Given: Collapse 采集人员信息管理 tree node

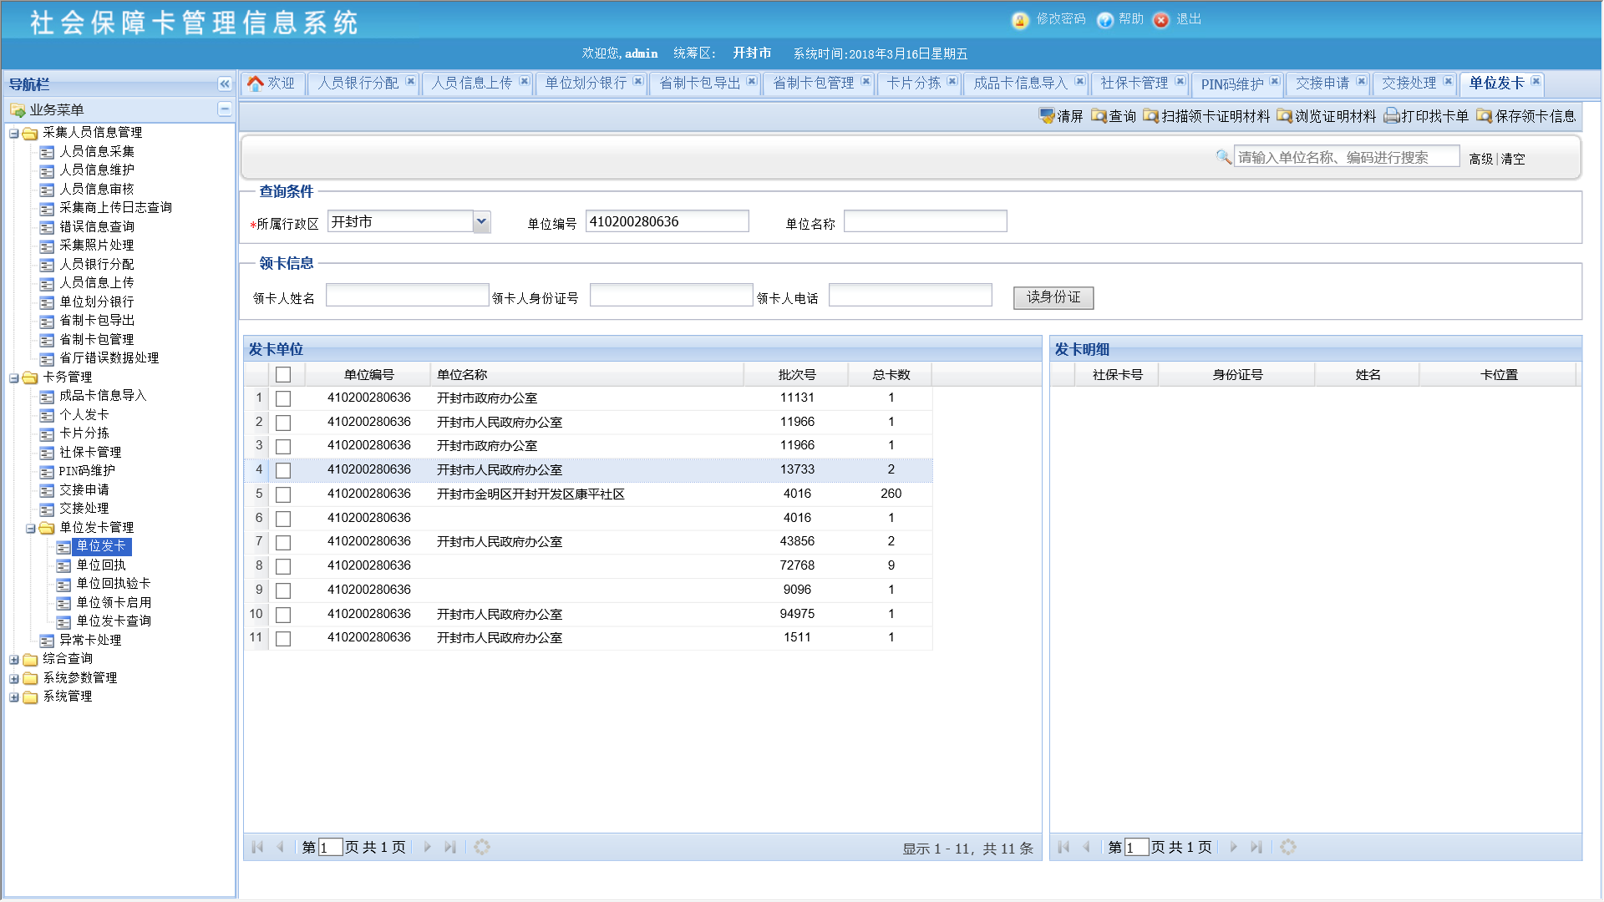Looking at the screenshot, I should 14,134.
